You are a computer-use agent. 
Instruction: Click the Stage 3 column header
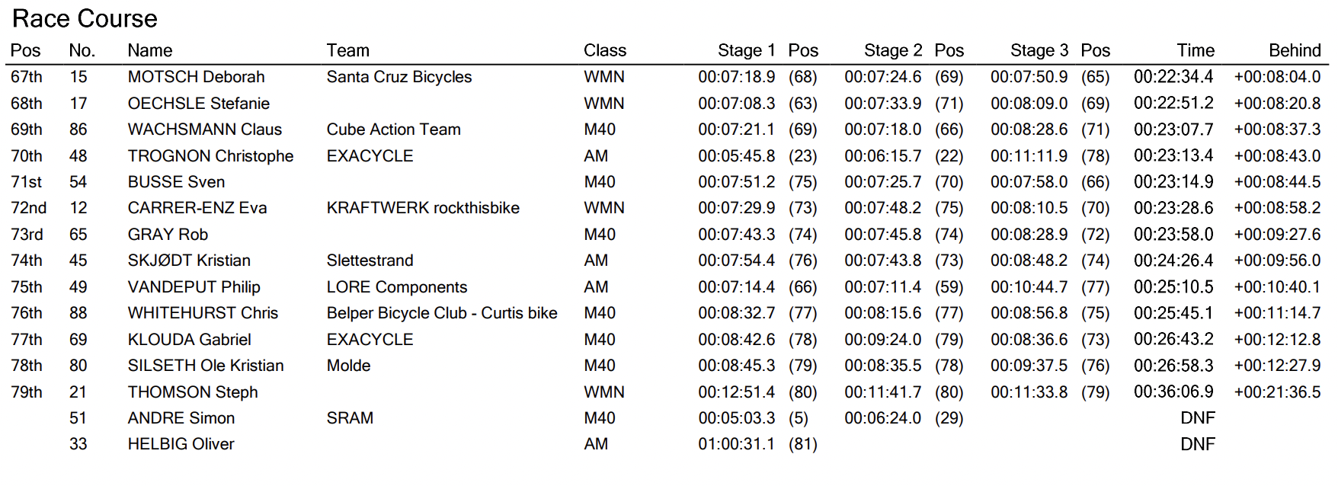click(1039, 50)
